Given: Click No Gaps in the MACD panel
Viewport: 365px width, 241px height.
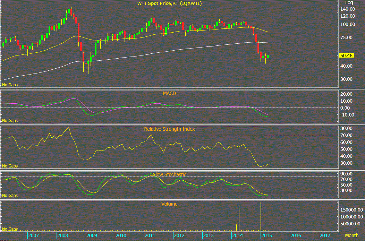Looking at the screenshot, I should pyautogui.click(x=10, y=121).
